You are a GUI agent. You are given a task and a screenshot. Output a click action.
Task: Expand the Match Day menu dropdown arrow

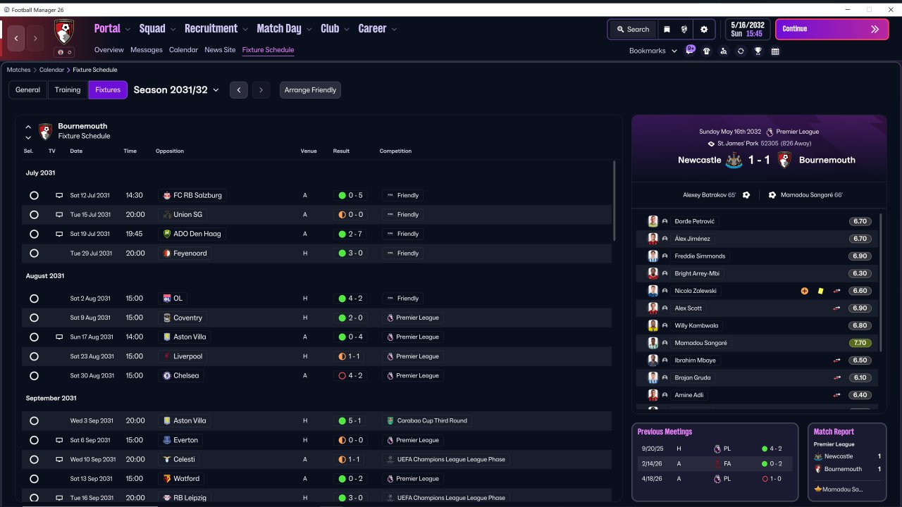(309, 30)
